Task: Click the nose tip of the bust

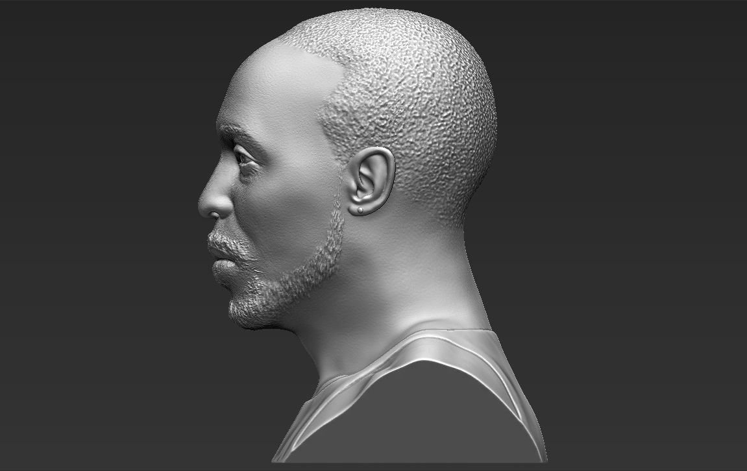Action: tap(206, 205)
